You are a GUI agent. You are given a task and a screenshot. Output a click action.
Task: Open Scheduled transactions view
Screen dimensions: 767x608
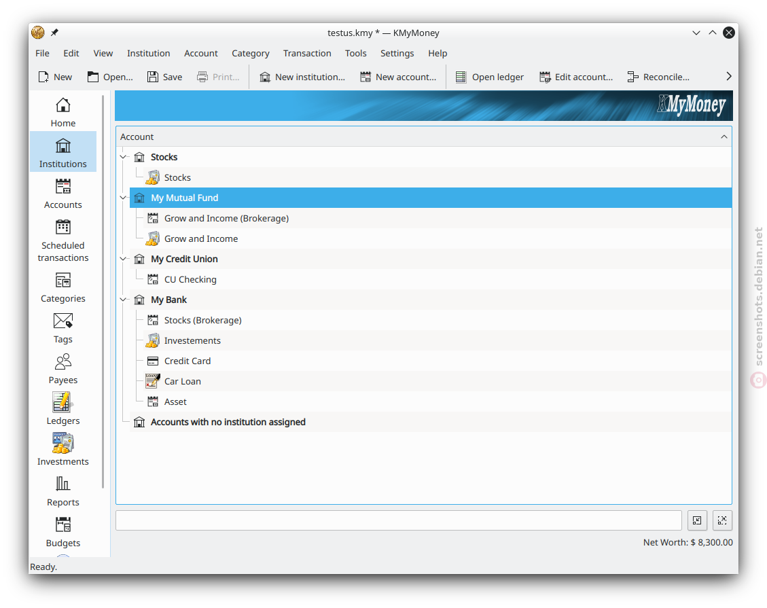point(63,240)
